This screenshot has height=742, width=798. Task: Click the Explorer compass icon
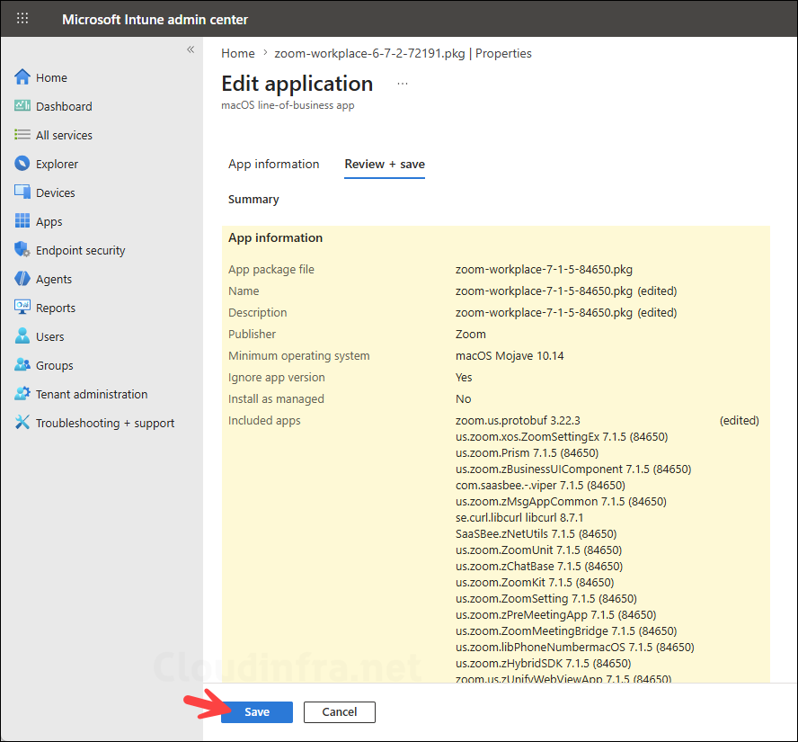tap(22, 164)
